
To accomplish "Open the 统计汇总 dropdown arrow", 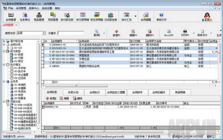I will [x=135, y=16].
